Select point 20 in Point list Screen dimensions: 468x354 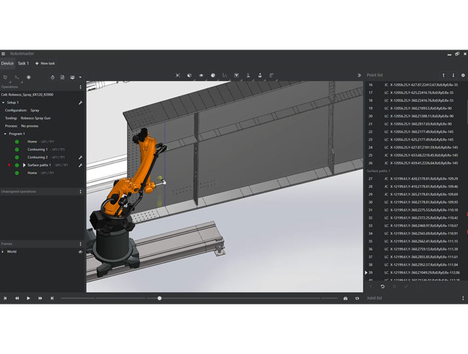(x=416, y=116)
